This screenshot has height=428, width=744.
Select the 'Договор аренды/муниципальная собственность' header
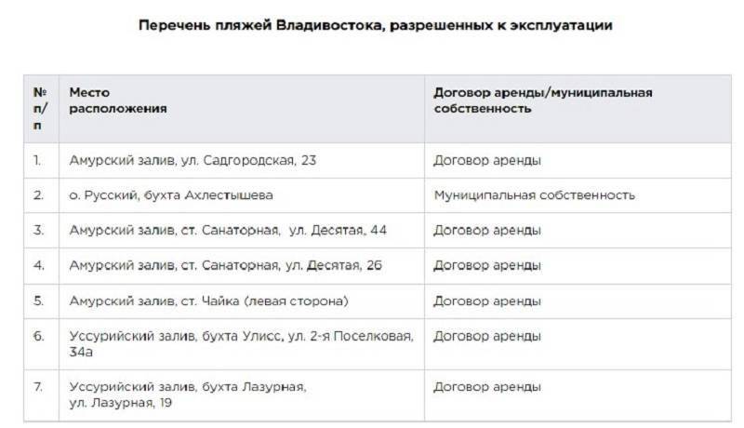[543, 100]
